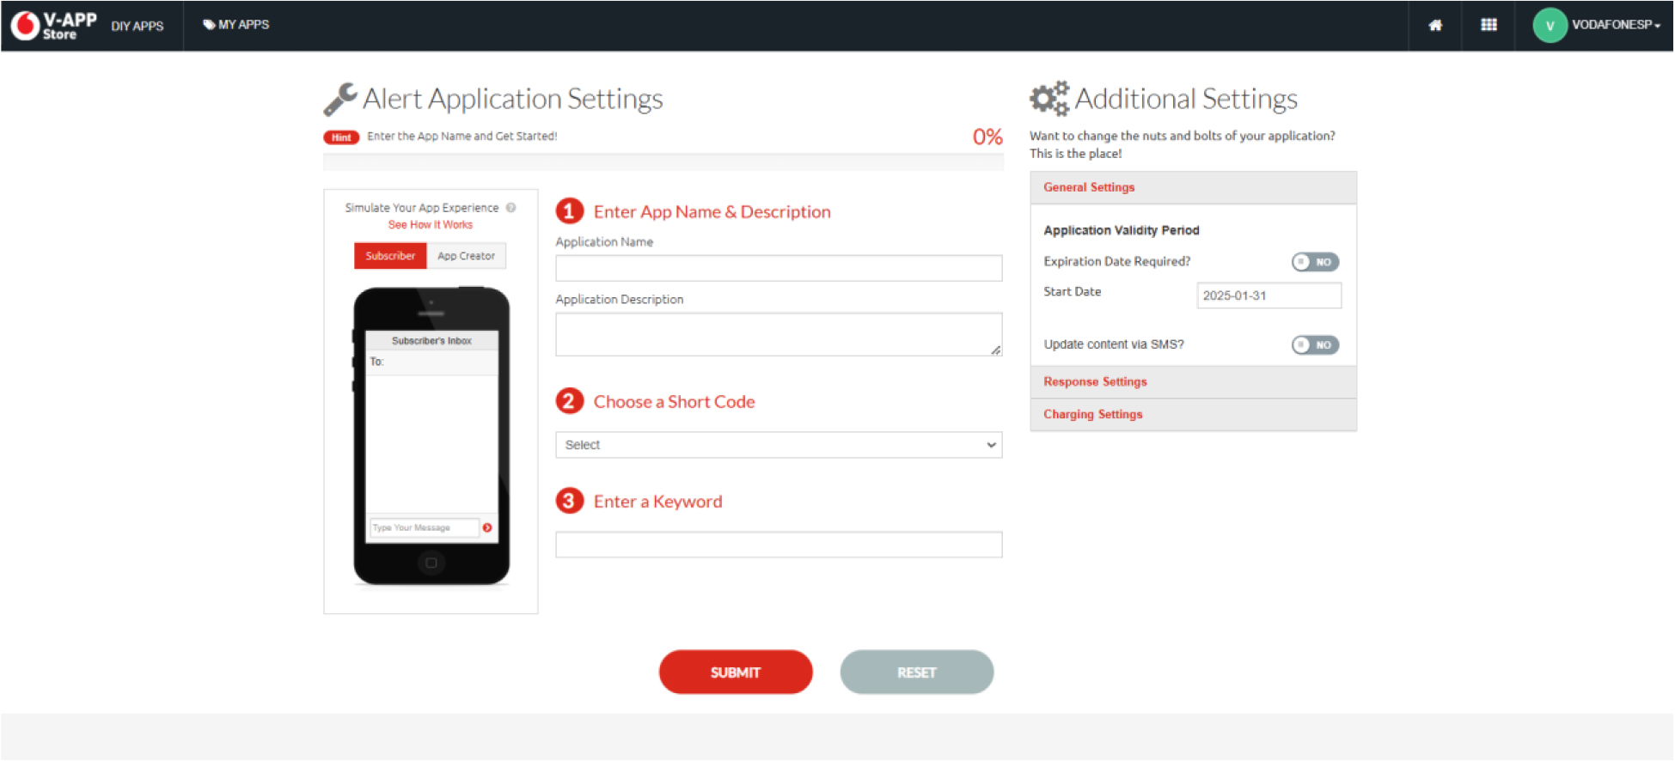
Task: Click the To: field in Subscriber's Inbox
Action: (x=431, y=362)
